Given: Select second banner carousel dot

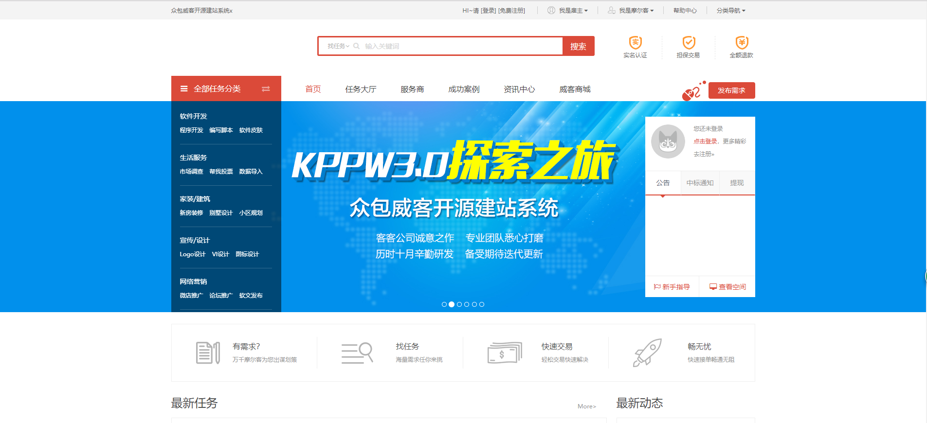Looking at the screenshot, I should [452, 304].
